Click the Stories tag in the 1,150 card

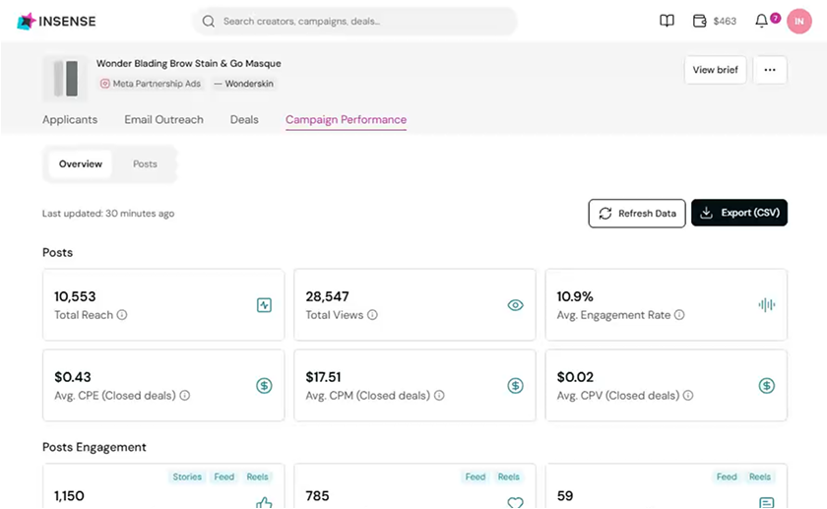(x=187, y=477)
